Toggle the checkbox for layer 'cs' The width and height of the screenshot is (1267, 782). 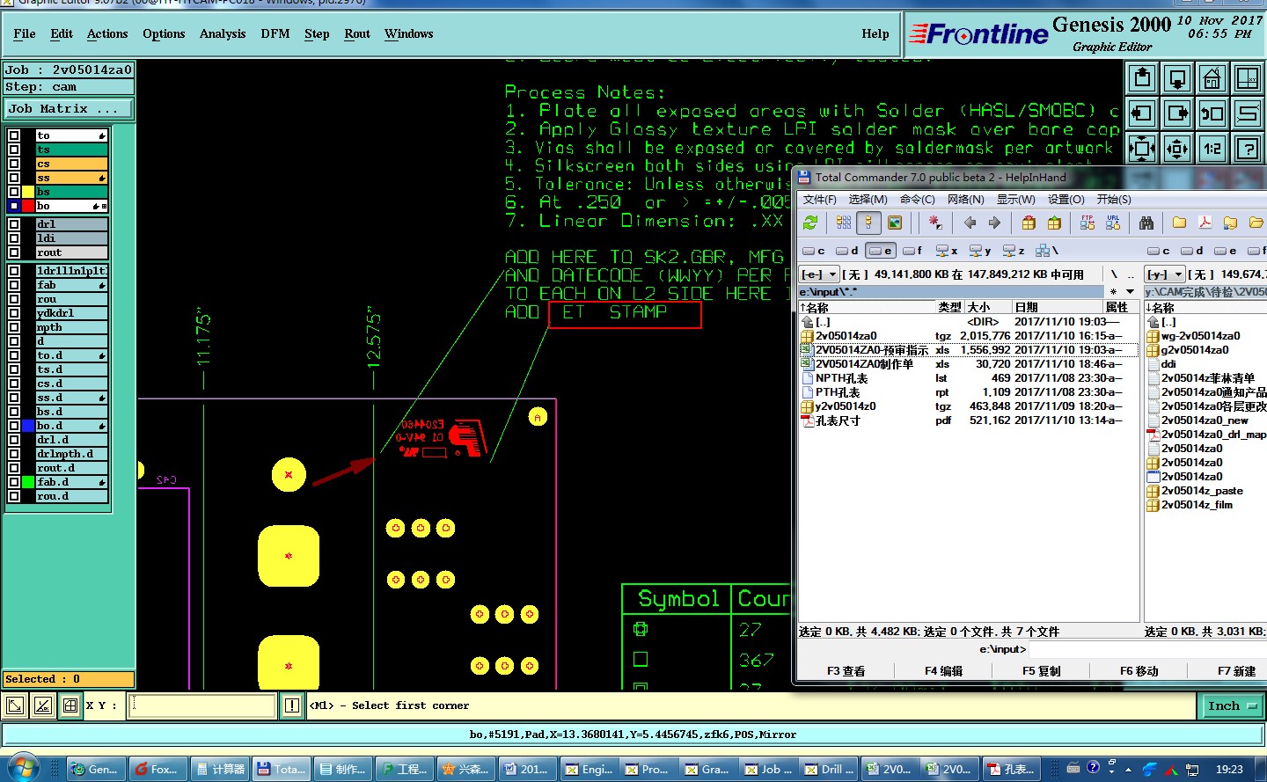point(14,164)
